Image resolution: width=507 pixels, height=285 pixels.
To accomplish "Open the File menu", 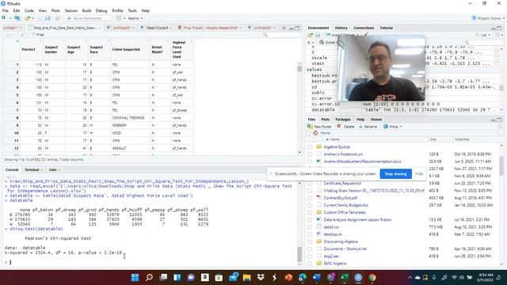I will click(x=6, y=10).
